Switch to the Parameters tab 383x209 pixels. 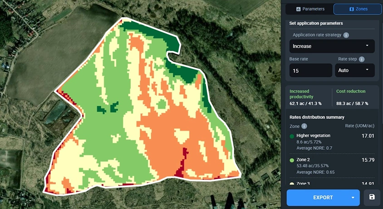click(x=309, y=9)
